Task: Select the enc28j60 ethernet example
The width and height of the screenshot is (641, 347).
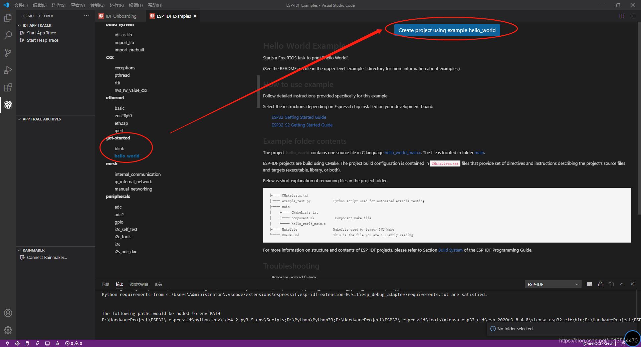Action: [x=123, y=115]
